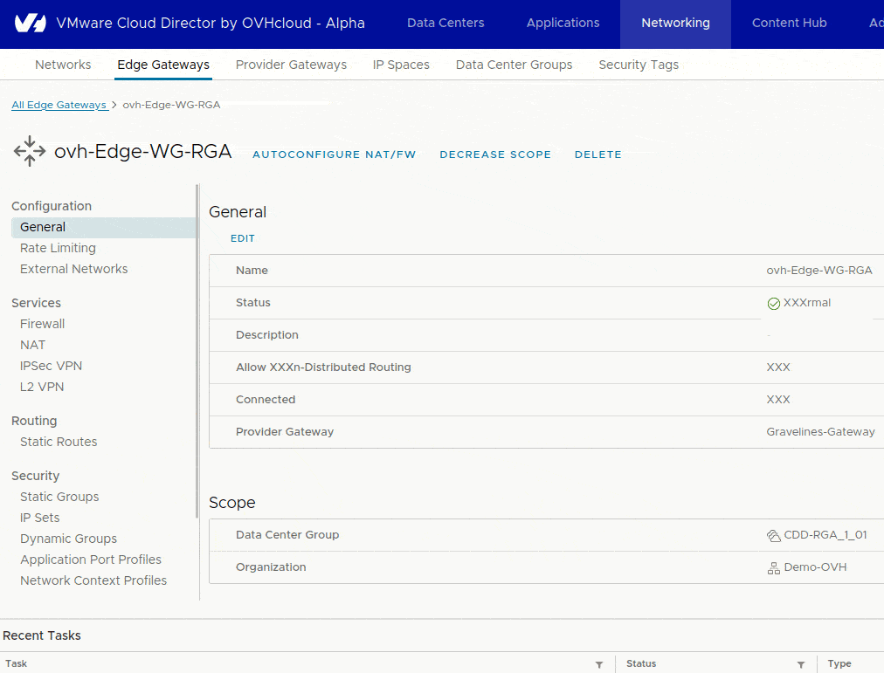Screen dimensions: 884x673
Task: Open Firewall under Services
Action: tap(42, 323)
